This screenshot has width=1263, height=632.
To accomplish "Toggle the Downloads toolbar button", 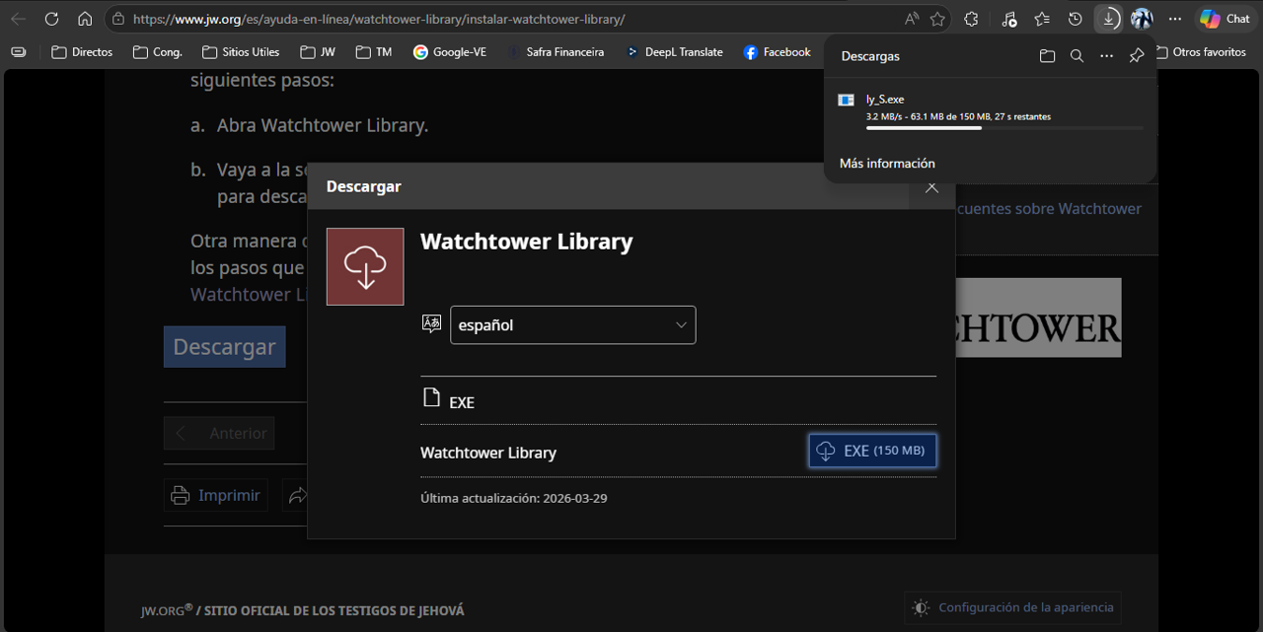I will point(1109,19).
